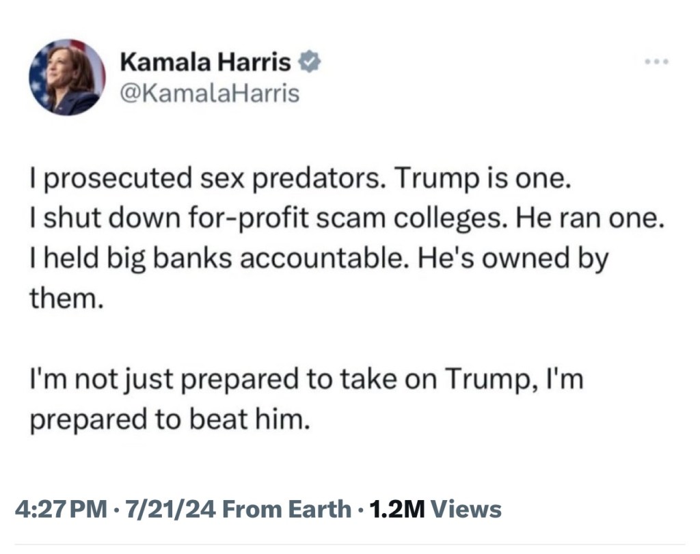Click the standalone word "them."
700x554 pixels.
click(66, 299)
